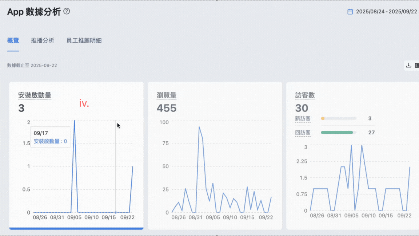The image size is (419, 236).
Task: Select the 訪客數 card title
Action: pos(305,95)
